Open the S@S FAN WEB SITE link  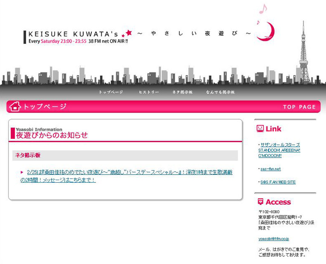coord(278,182)
